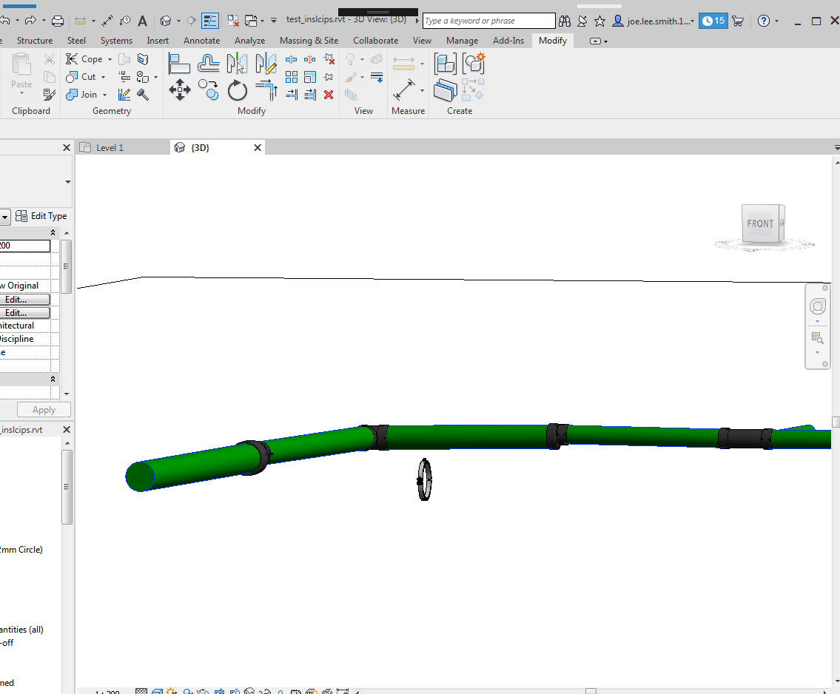Activate the Move tool
The height and width of the screenshot is (694, 840).
180,90
